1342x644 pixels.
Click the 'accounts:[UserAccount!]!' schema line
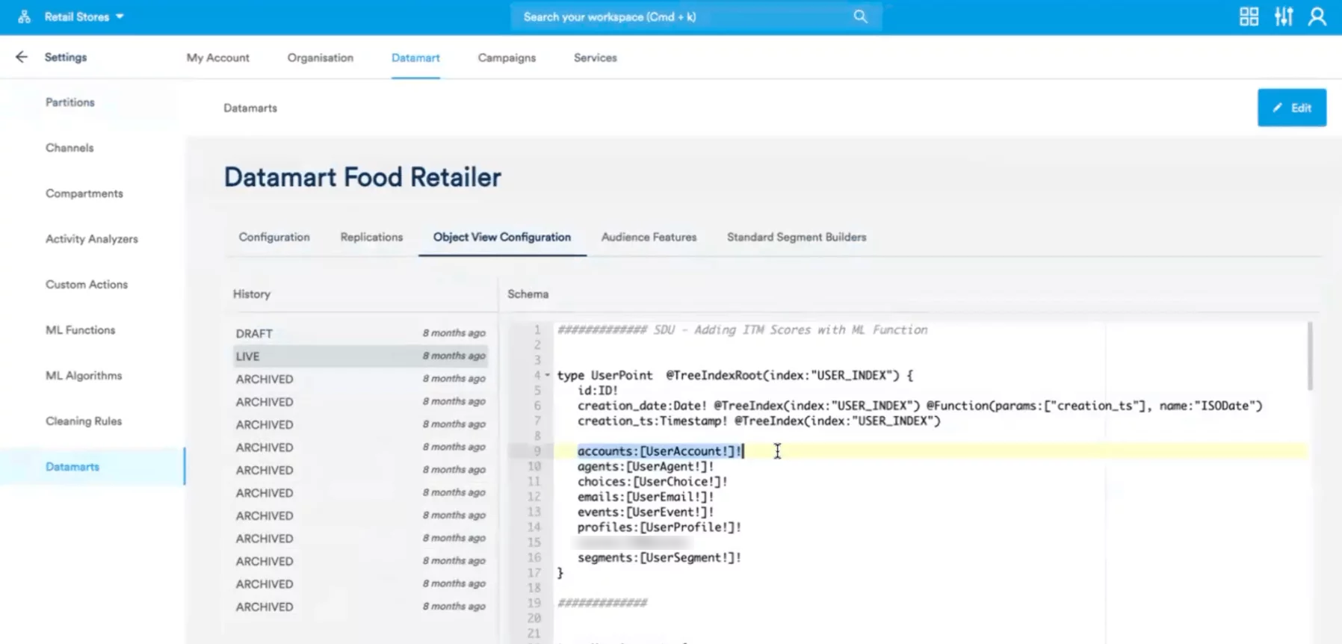click(x=660, y=451)
